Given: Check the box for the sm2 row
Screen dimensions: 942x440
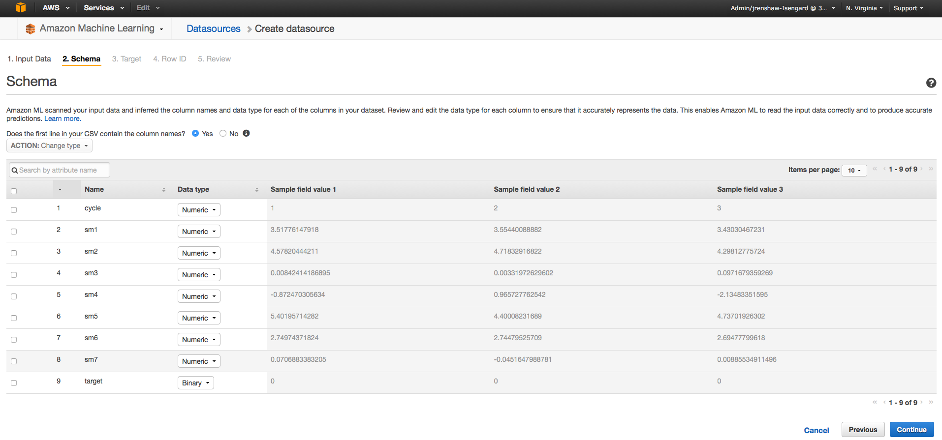Looking at the screenshot, I should 14,253.
